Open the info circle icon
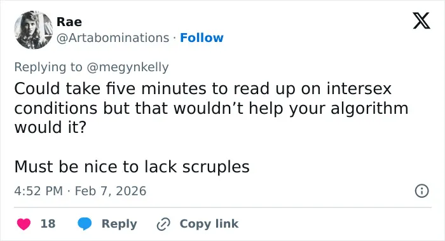445x241 pixels. pos(421,191)
